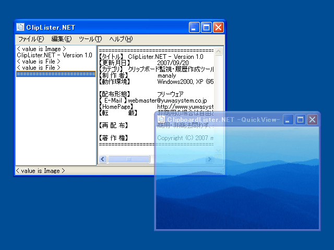
Task: Click the 【再 配 布】 redistribution label
Action: tap(114, 126)
